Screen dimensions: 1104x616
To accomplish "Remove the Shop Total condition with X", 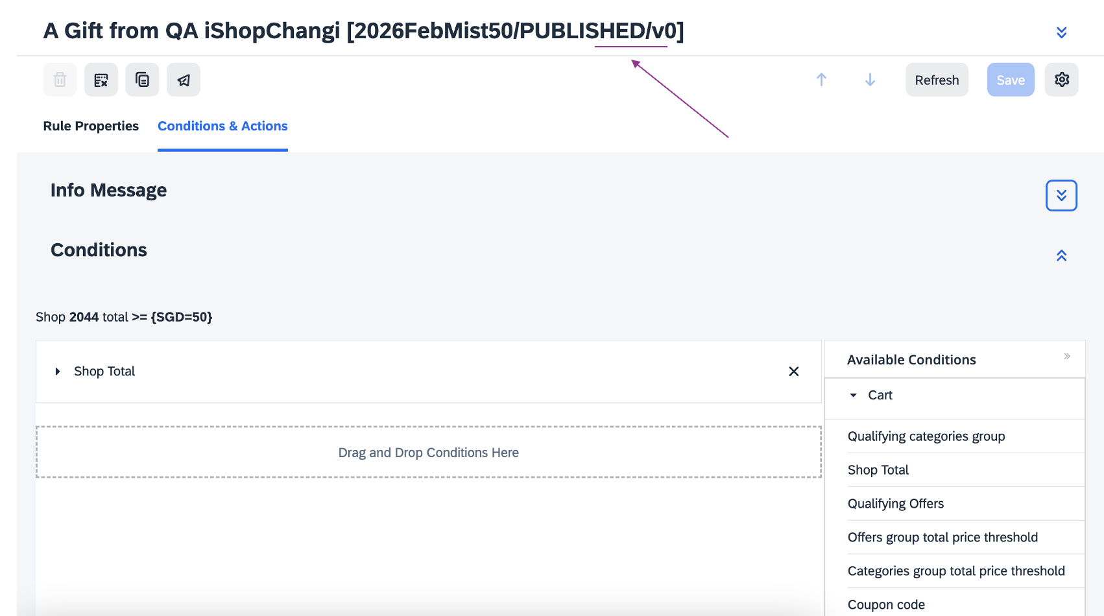I will (793, 372).
